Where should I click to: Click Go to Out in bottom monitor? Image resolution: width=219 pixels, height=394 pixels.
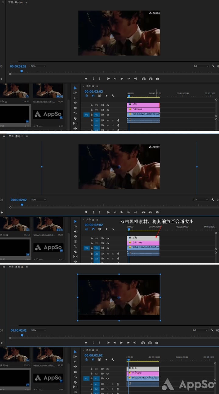pos(135,343)
